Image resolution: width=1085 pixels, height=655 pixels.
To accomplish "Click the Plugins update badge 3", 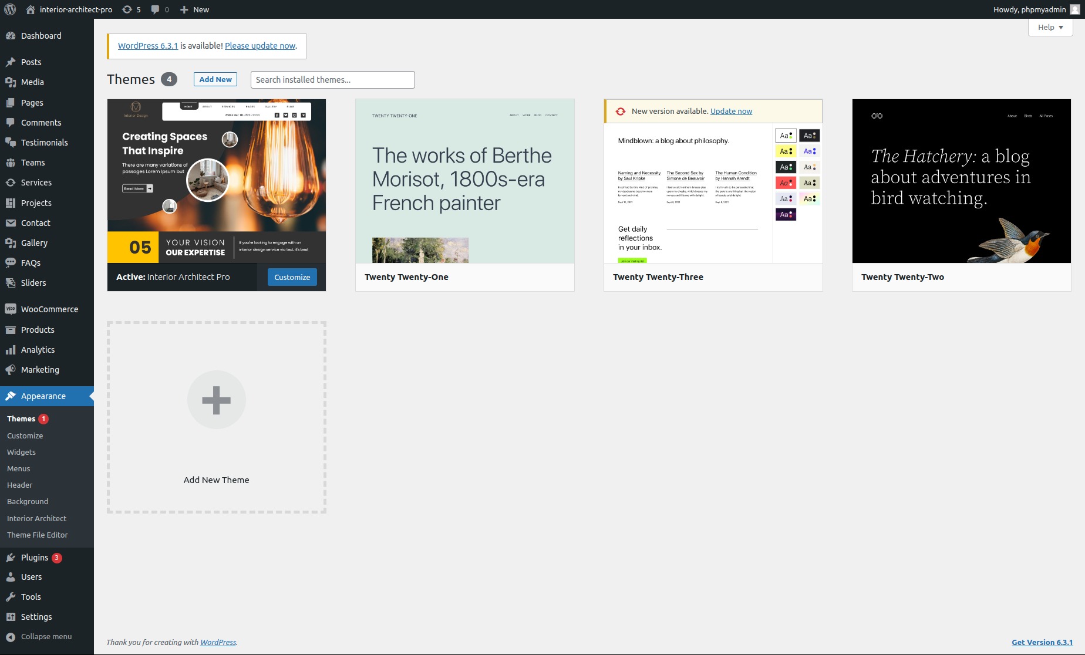I will [x=57, y=558].
